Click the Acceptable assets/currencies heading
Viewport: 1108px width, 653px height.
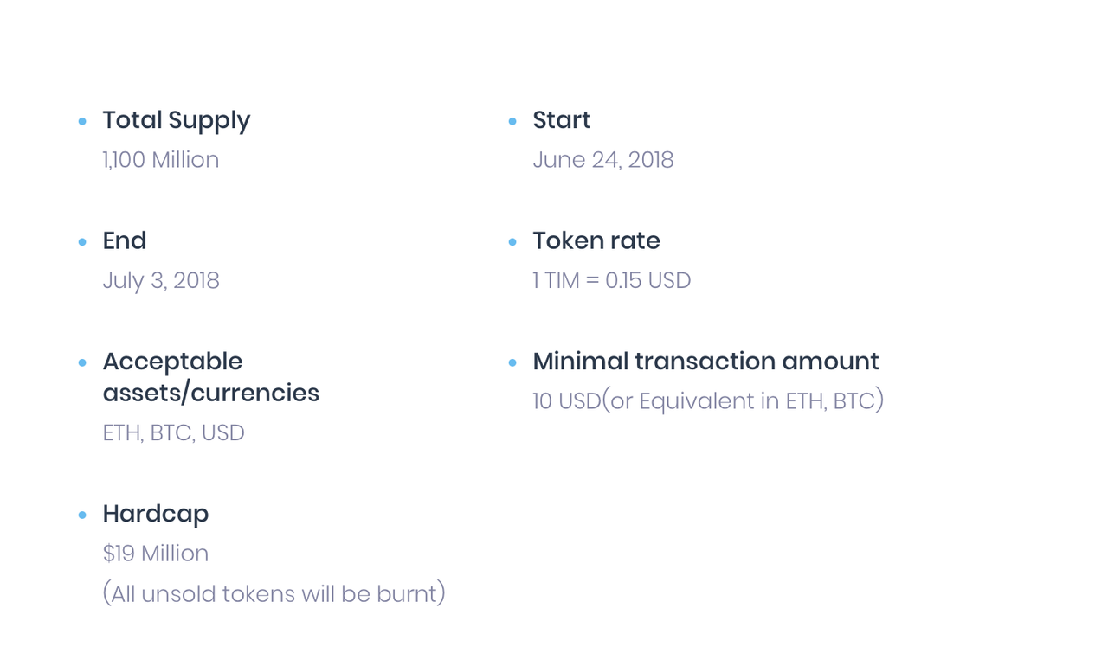pos(211,377)
